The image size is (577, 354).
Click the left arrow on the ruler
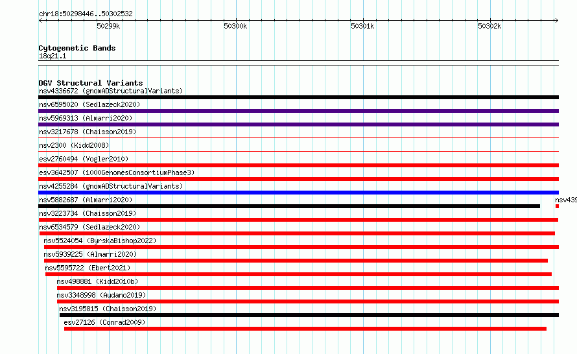[x=40, y=20]
